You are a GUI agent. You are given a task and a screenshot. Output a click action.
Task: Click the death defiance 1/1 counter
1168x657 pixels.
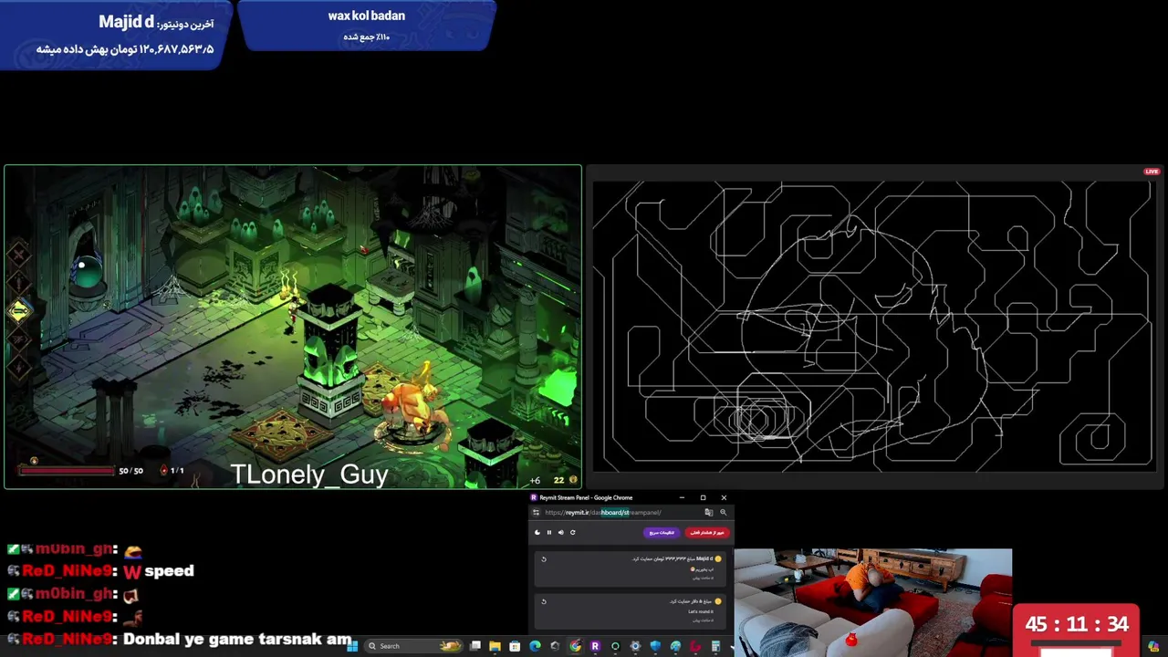click(172, 471)
